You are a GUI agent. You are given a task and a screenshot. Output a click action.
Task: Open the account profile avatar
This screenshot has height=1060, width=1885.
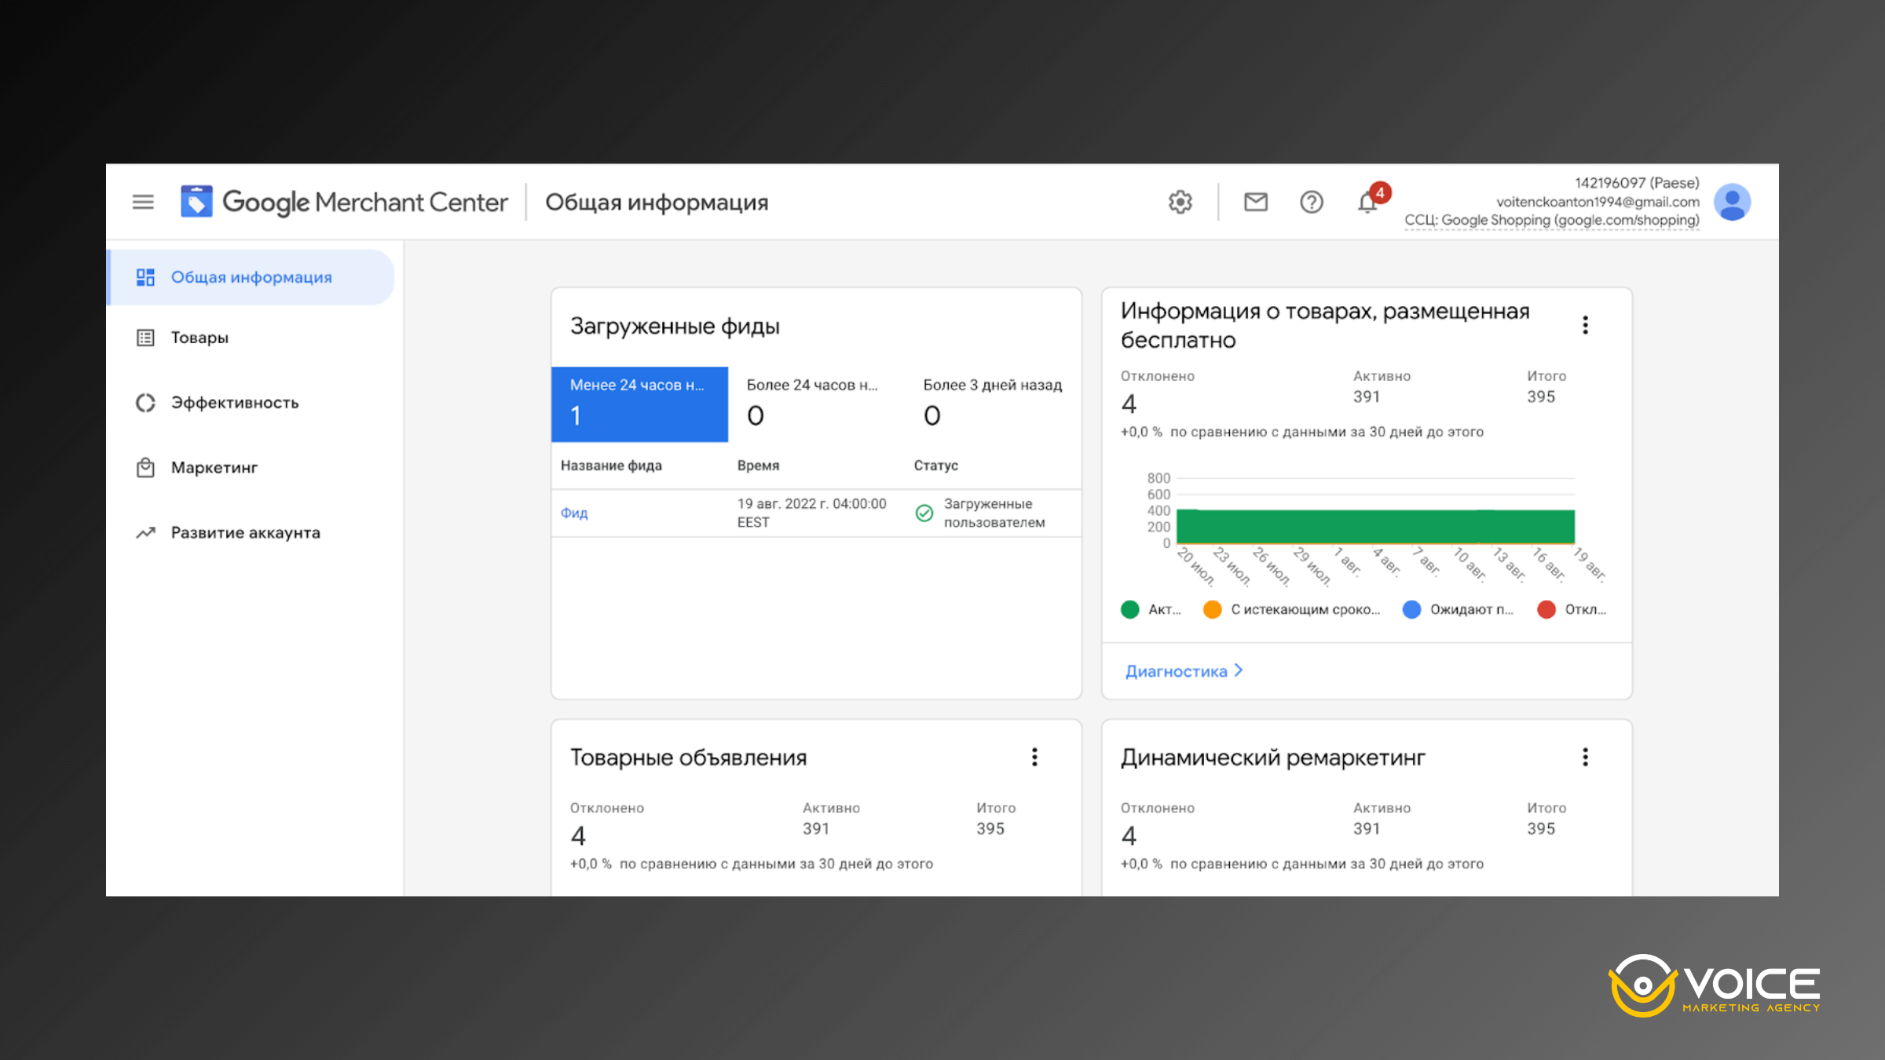tap(1733, 202)
